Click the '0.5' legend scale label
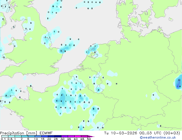Screen dimensions: 182x140 10,139
